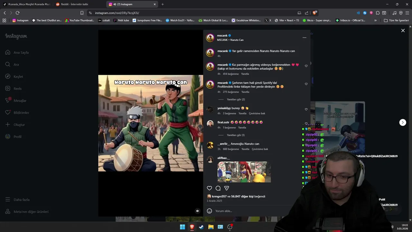The width and height of the screenshot is (412, 232).
Task: Like the 'Kız parmağın ağrımış' comment
Action: pos(306,66)
